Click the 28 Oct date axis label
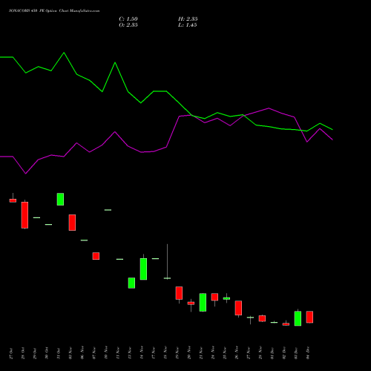Screen dimensions: 371x371 tap(23, 353)
